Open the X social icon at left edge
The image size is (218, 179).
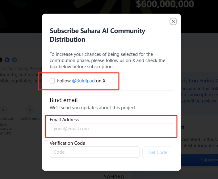(1, 60)
